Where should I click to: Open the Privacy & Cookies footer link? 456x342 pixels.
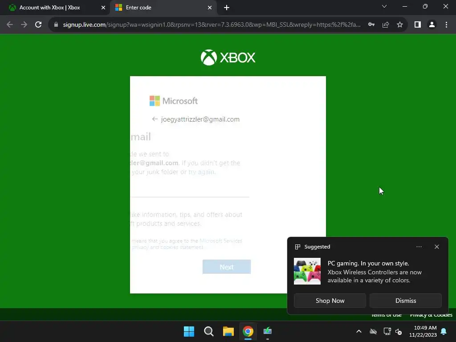pos(431,315)
